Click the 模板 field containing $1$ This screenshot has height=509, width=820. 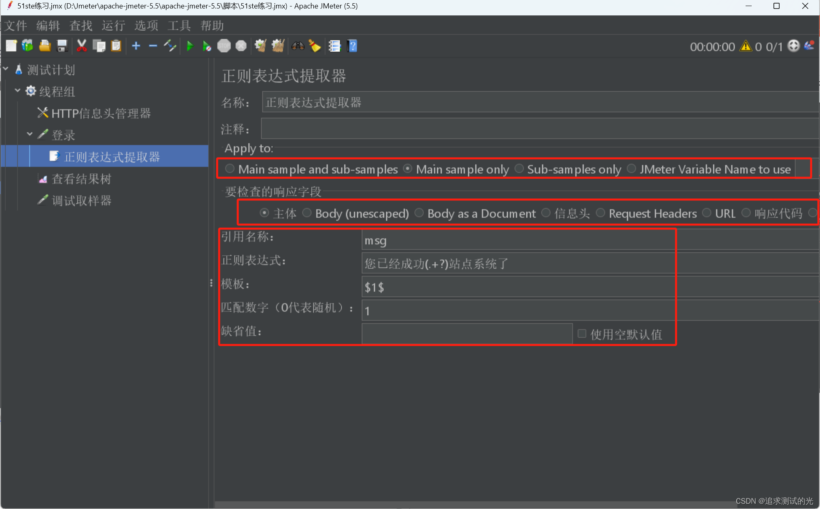(590, 287)
